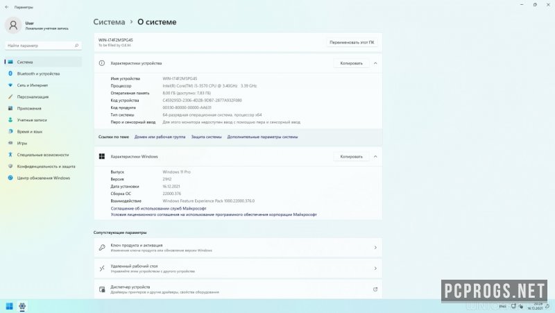Click the Bluetooth icon in sidebar
Image resolution: width=555 pixels, height=313 pixels.
[10, 74]
